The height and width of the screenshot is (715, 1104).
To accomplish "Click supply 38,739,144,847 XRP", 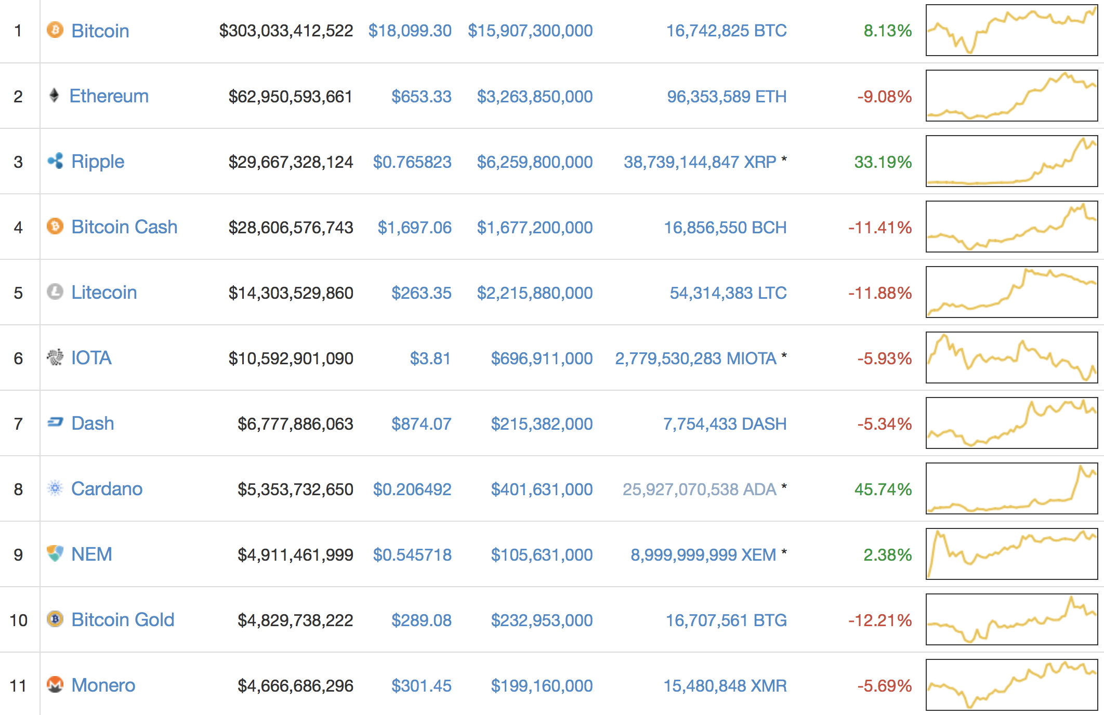I will tap(700, 162).
